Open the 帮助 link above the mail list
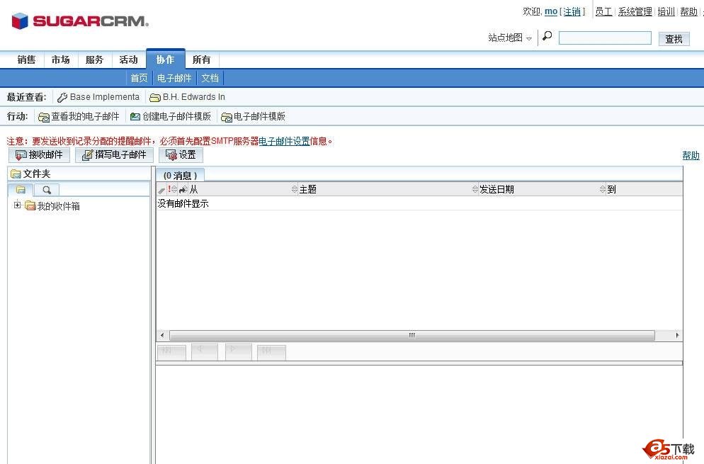Image resolution: width=704 pixels, height=464 pixels. [691, 155]
